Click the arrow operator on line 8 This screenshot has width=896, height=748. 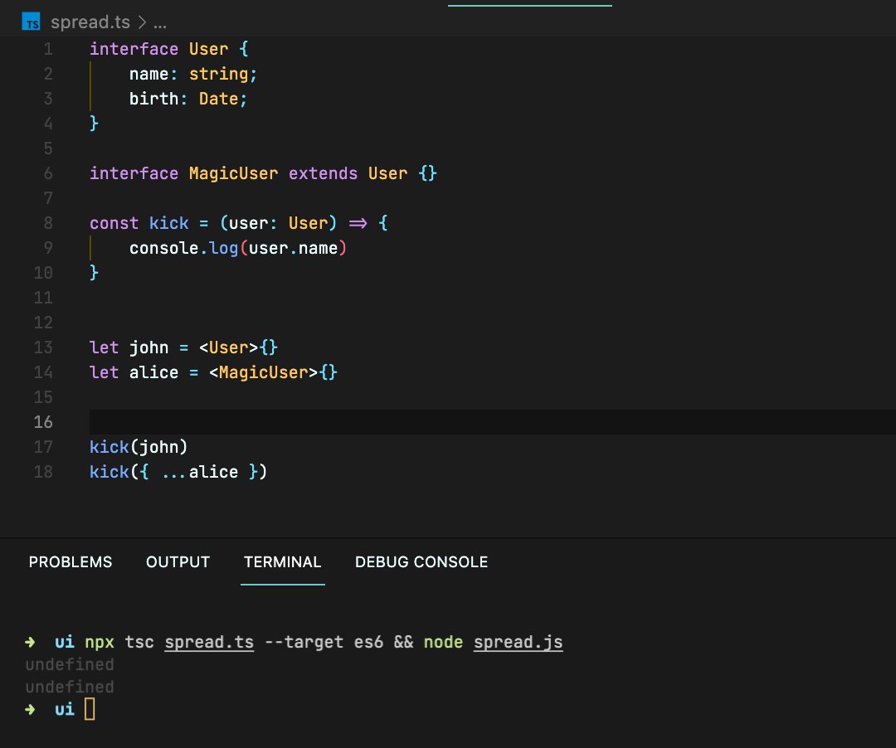pos(358,223)
